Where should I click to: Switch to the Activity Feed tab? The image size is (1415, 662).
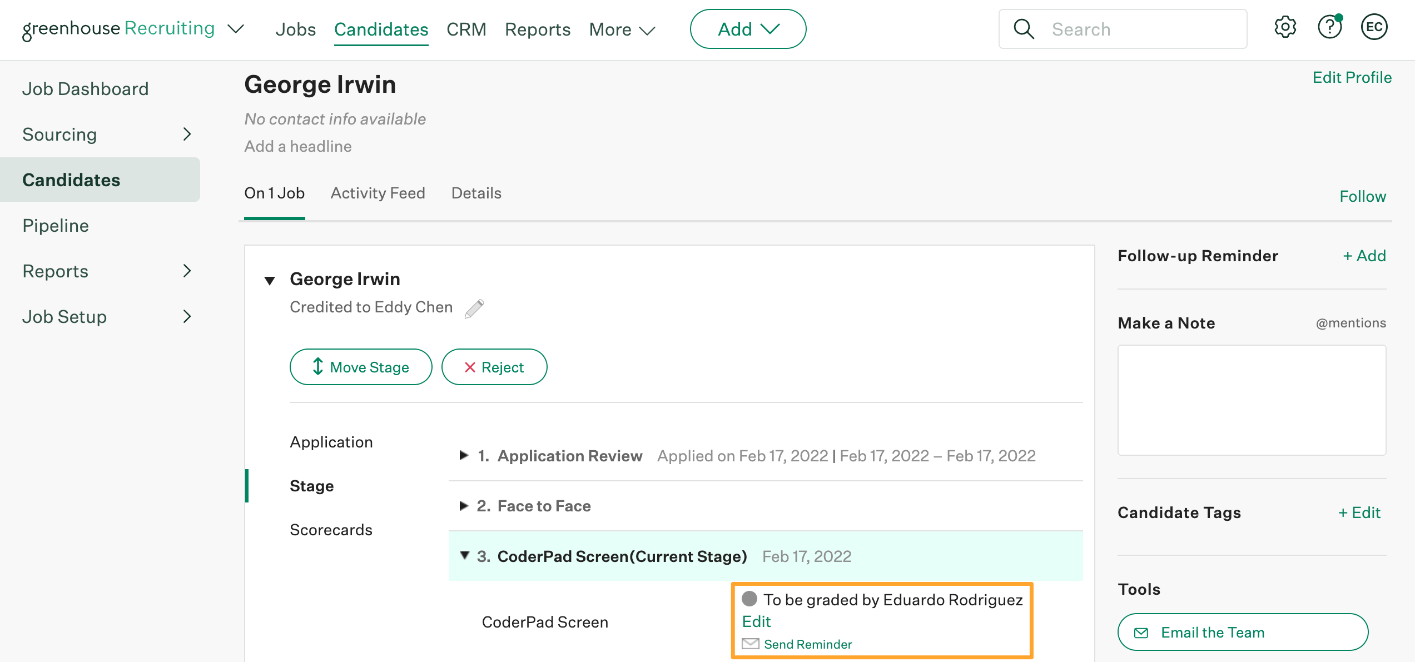(378, 193)
